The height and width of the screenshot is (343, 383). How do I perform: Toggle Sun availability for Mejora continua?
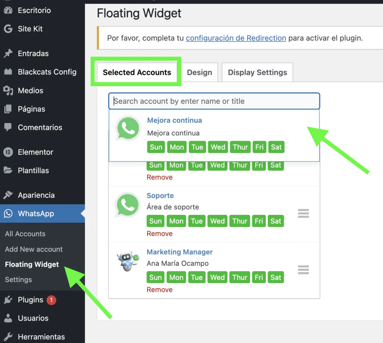pyautogui.click(x=156, y=147)
